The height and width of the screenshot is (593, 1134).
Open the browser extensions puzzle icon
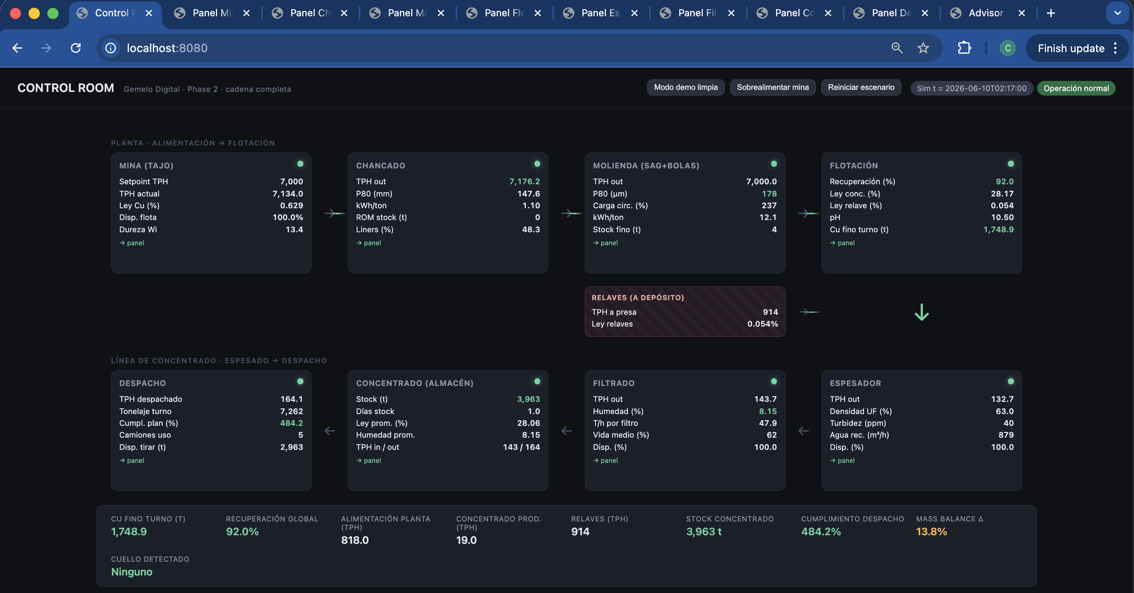point(964,48)
